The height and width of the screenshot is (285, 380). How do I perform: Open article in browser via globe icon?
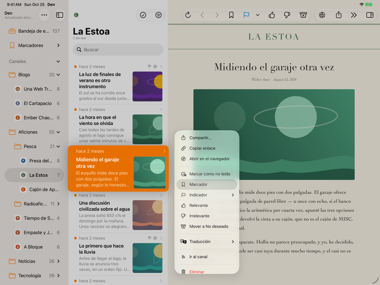322,15
